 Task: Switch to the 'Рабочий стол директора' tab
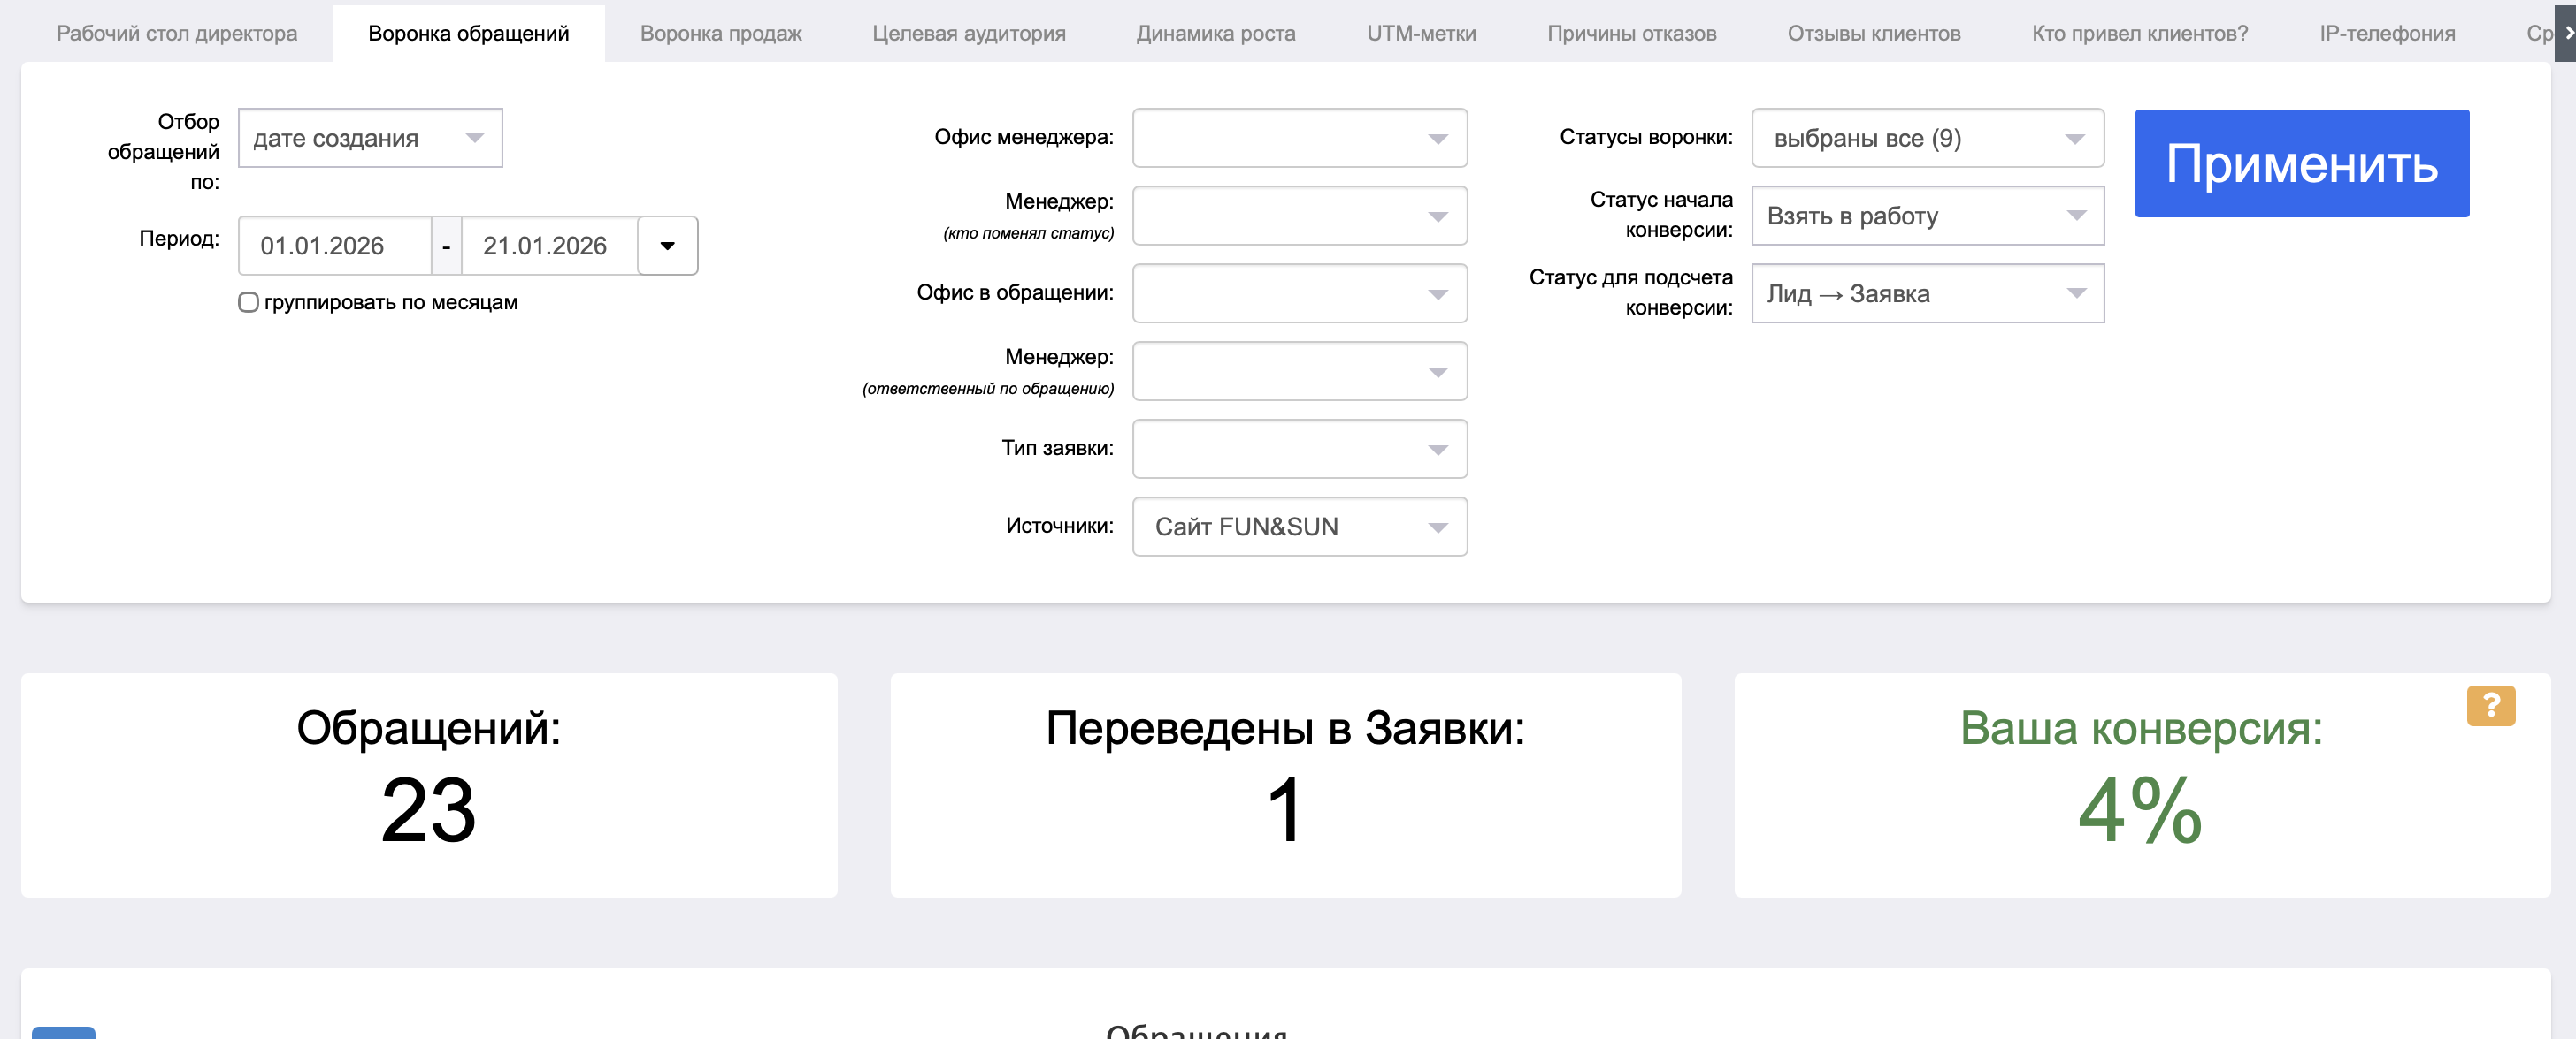[x=177, y=33]
